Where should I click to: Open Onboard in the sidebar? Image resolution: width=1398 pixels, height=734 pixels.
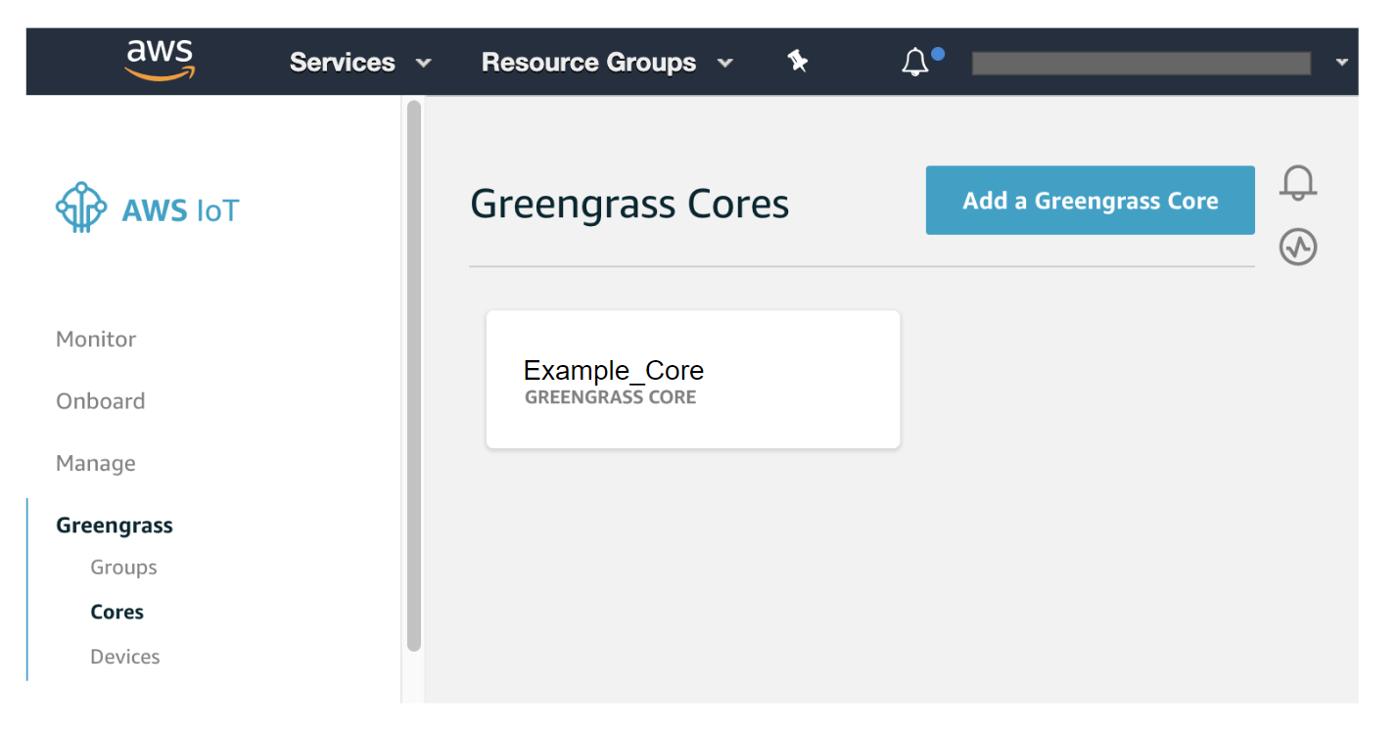tap(101, 401)
